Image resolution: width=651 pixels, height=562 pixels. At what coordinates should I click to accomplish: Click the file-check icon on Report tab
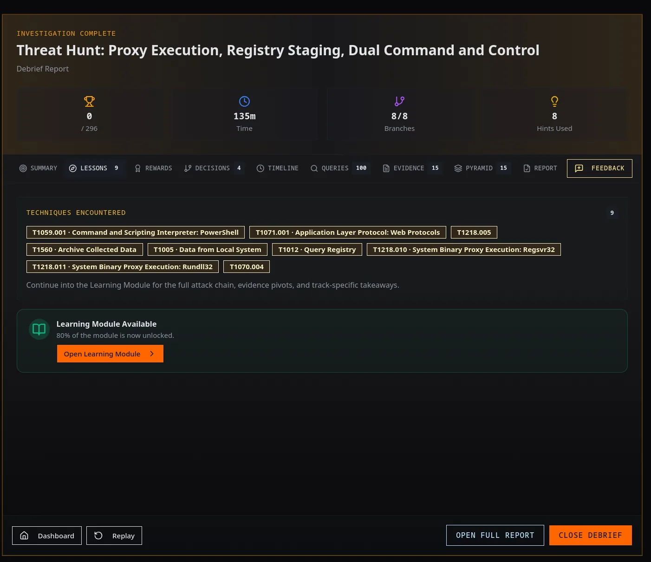(527, 168)
